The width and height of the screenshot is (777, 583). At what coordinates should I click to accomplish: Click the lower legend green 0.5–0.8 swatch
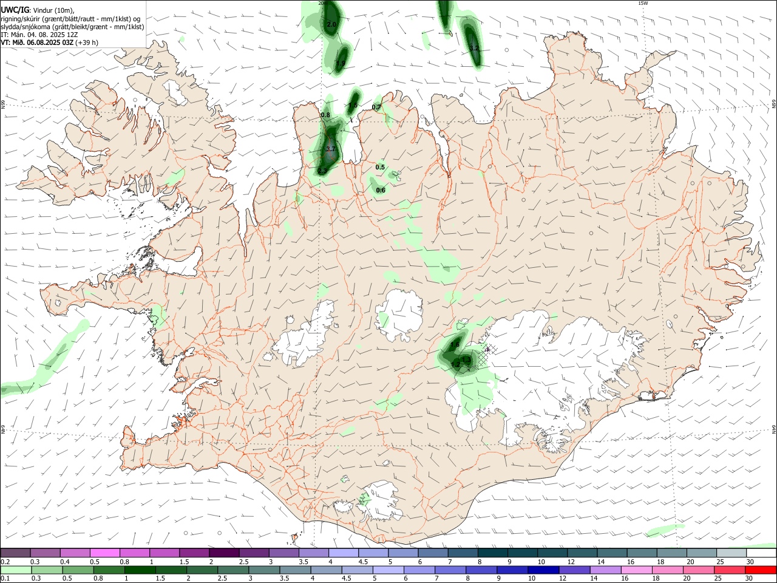[x=77, y=570]
